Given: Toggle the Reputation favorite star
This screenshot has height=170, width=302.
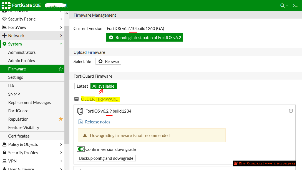Looking at the screenshot, I should (61, 119).
